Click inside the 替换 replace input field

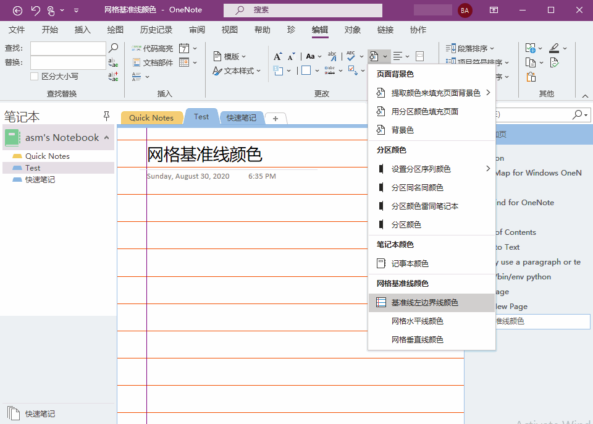pos(68,62)
